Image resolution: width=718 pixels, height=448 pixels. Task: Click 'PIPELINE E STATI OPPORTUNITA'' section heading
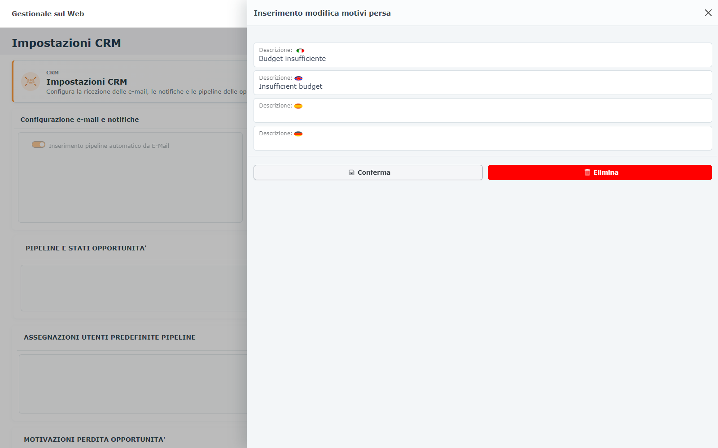pyautogui.click(x=86, y=248)
